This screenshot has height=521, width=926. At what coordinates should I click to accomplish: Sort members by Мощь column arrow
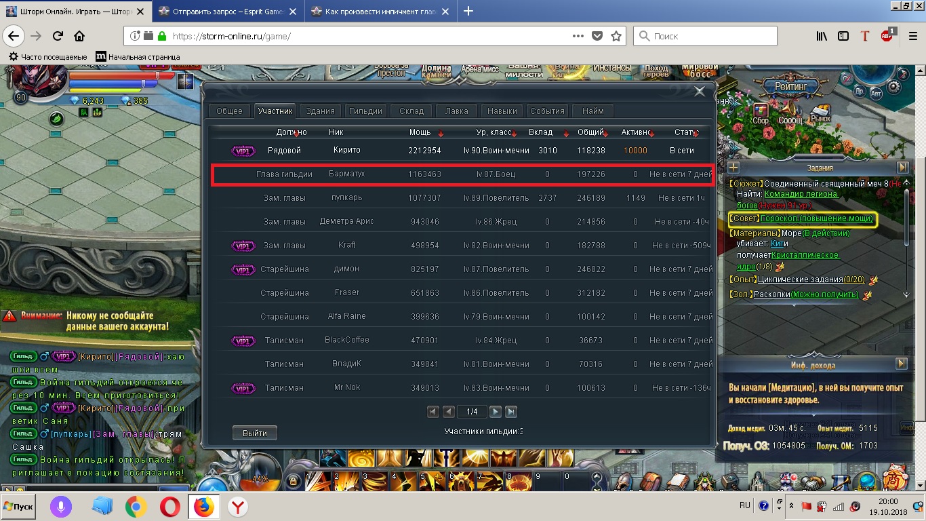click(441, 134)
